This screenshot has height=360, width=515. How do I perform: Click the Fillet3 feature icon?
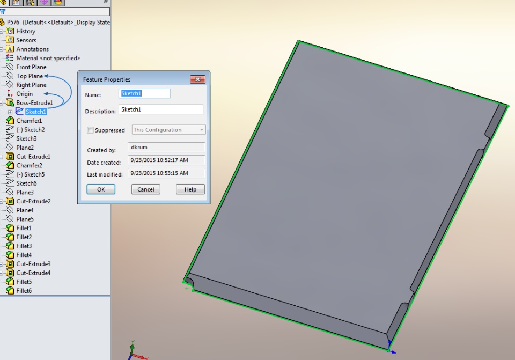click(10, 246)
